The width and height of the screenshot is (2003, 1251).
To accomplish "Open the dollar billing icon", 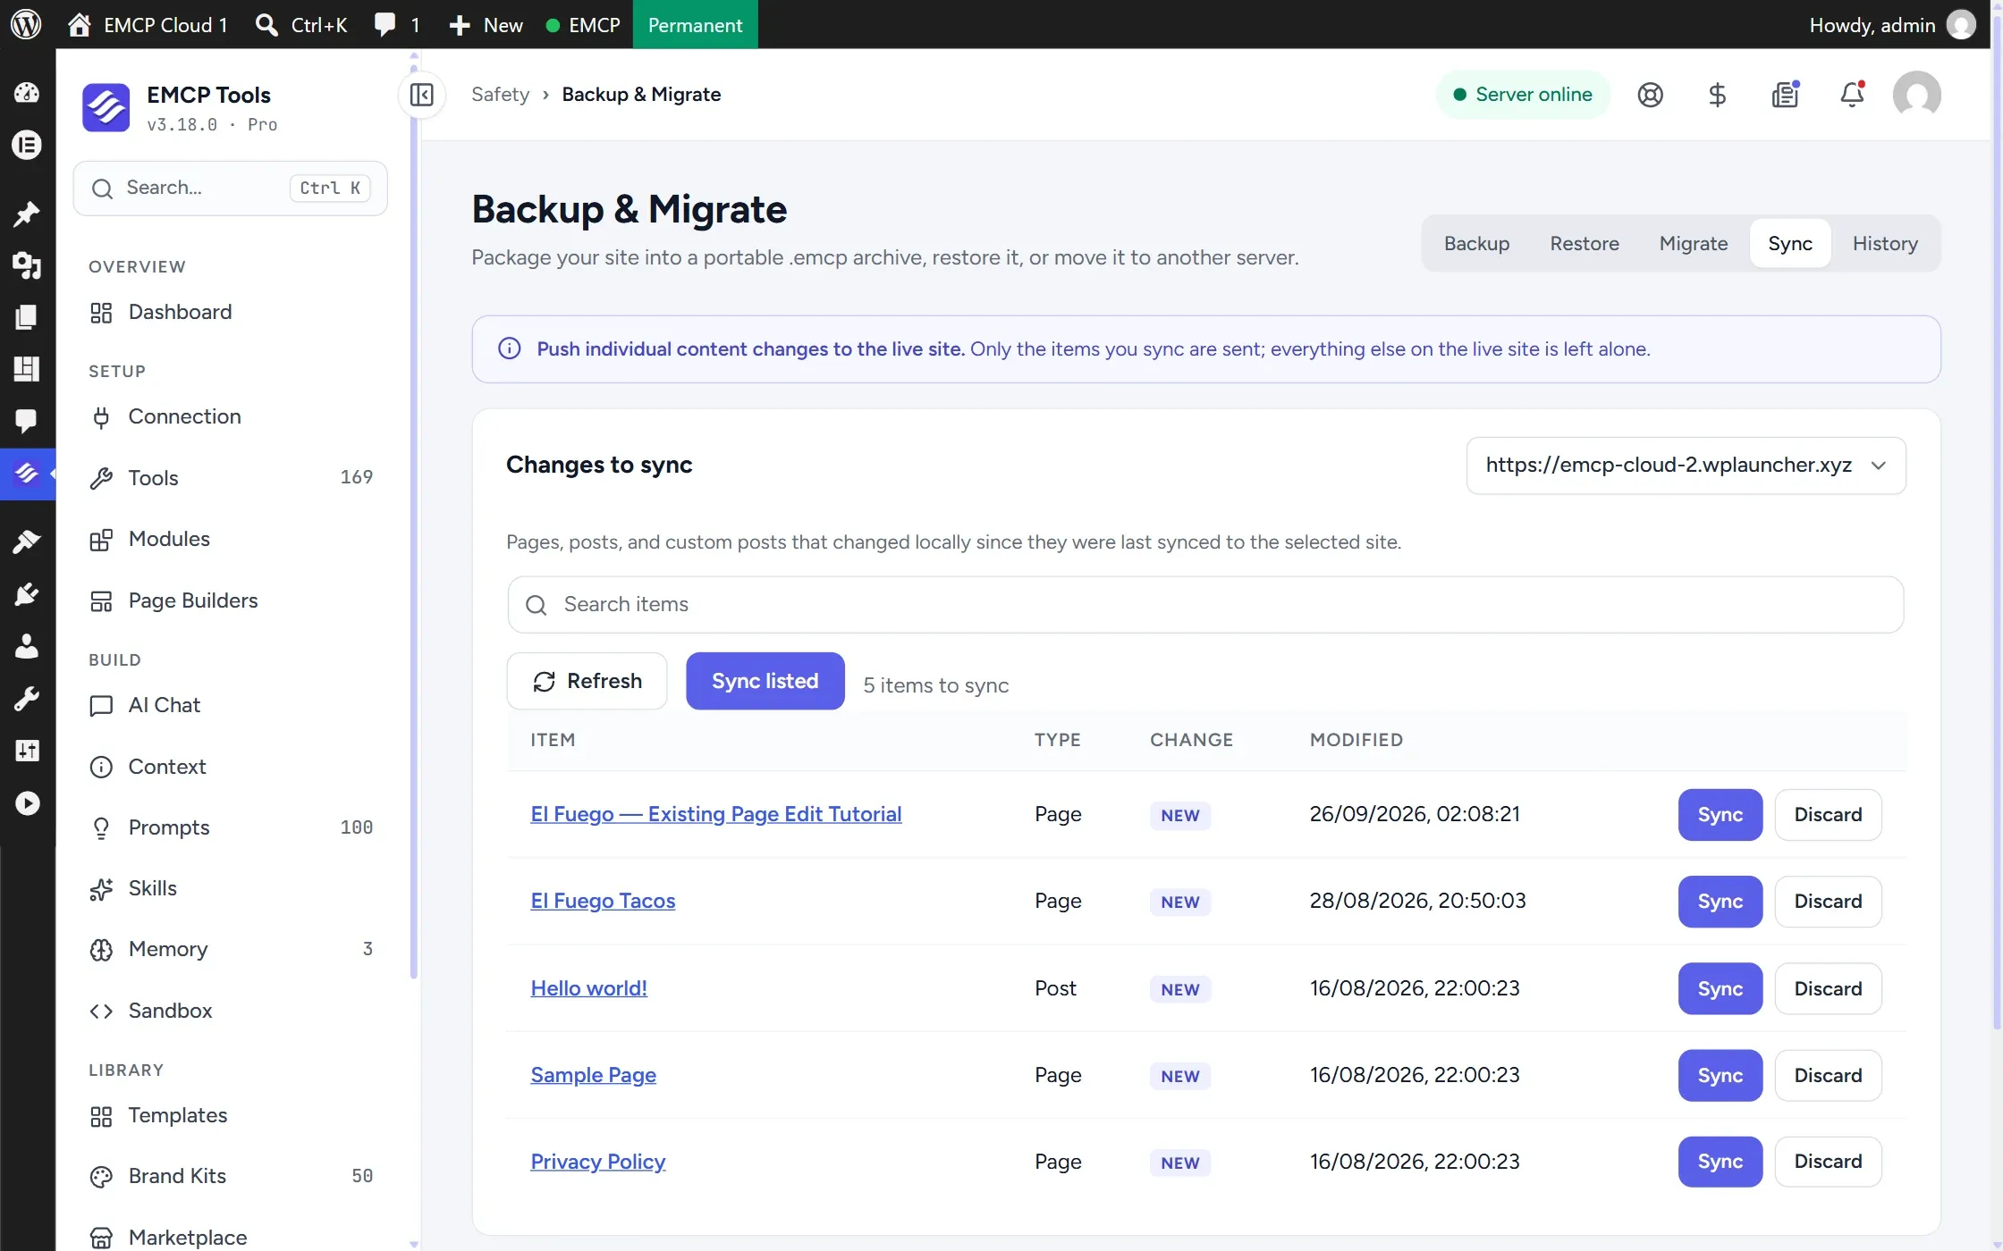I will (1717, 95).
